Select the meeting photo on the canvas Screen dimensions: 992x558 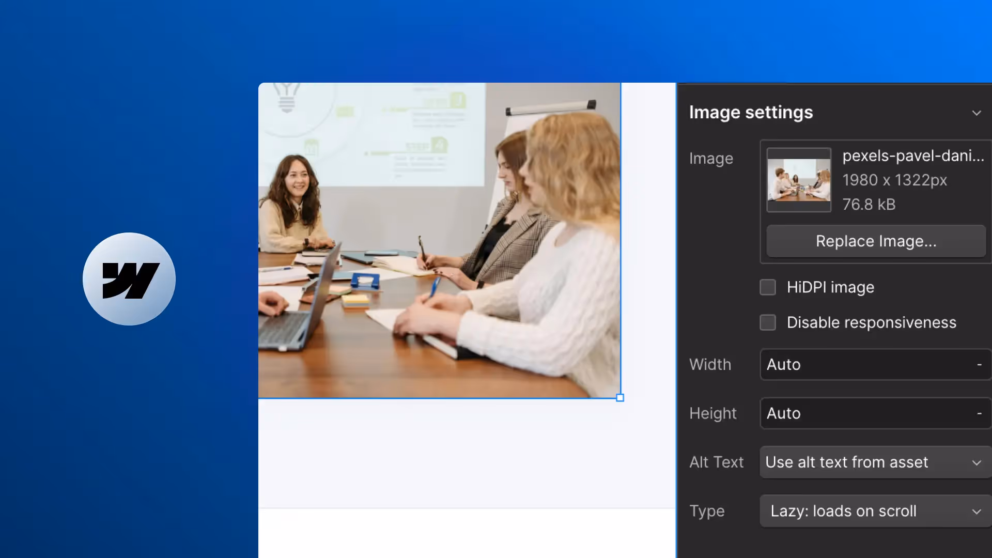point(439,240)
